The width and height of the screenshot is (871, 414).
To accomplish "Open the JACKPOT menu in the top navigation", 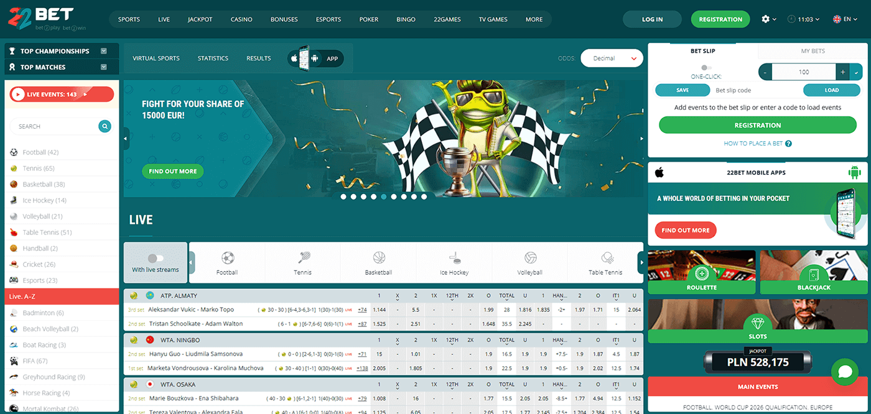I will 200,19.
